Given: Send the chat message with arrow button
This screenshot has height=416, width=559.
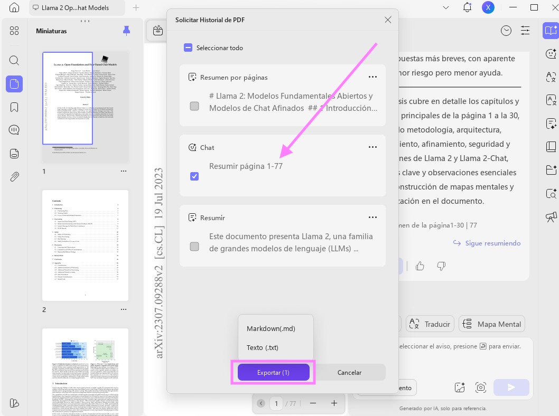Looking at the screenshot, I should 511,387.
